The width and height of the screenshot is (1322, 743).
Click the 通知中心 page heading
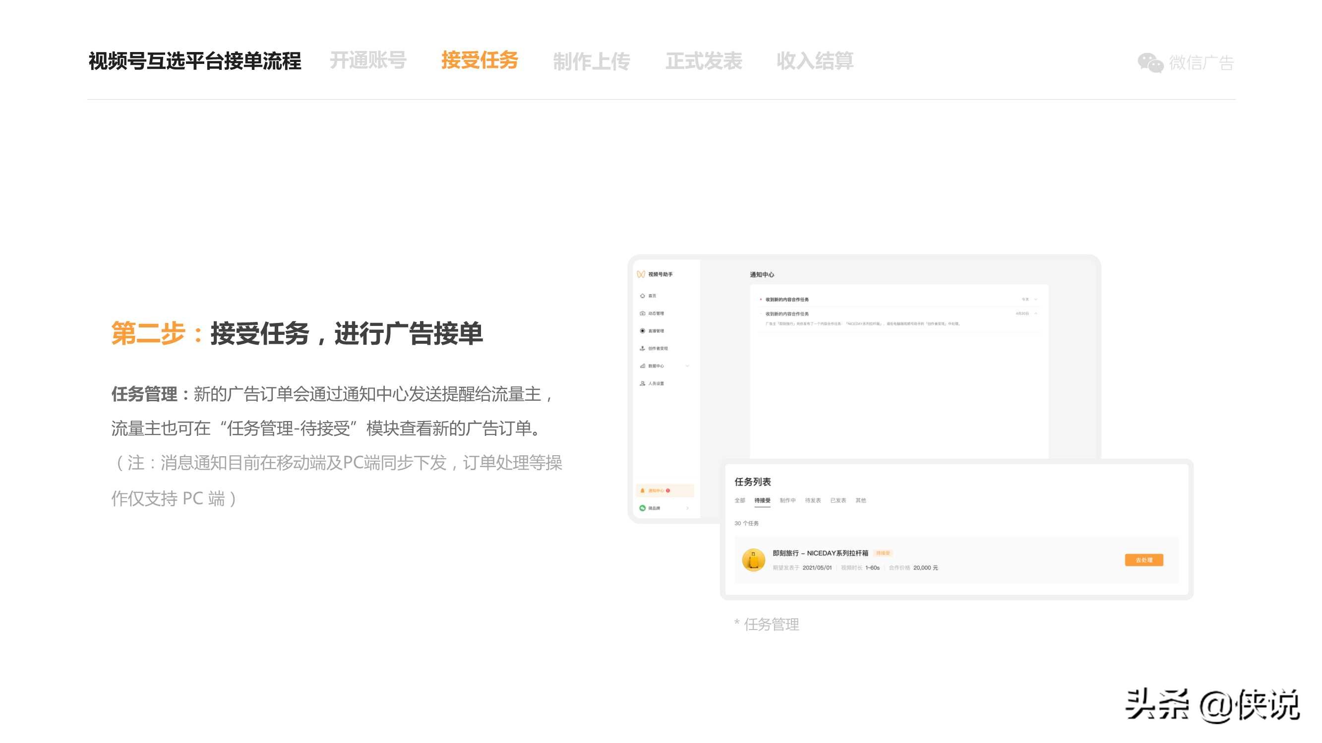(762, 275)
